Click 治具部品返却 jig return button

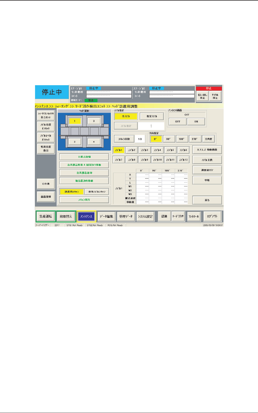coord(84,173)
